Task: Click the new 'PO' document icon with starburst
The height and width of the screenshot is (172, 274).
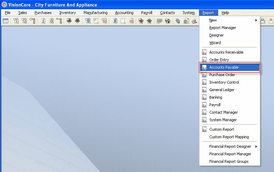Action: (x=104, y=21)
